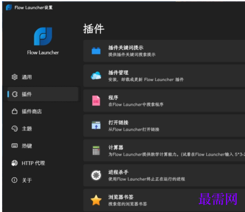Click the shopping bag icon beside 插件商店
The width and height of the screenshot is (245, 212).
tap(15, 111)
